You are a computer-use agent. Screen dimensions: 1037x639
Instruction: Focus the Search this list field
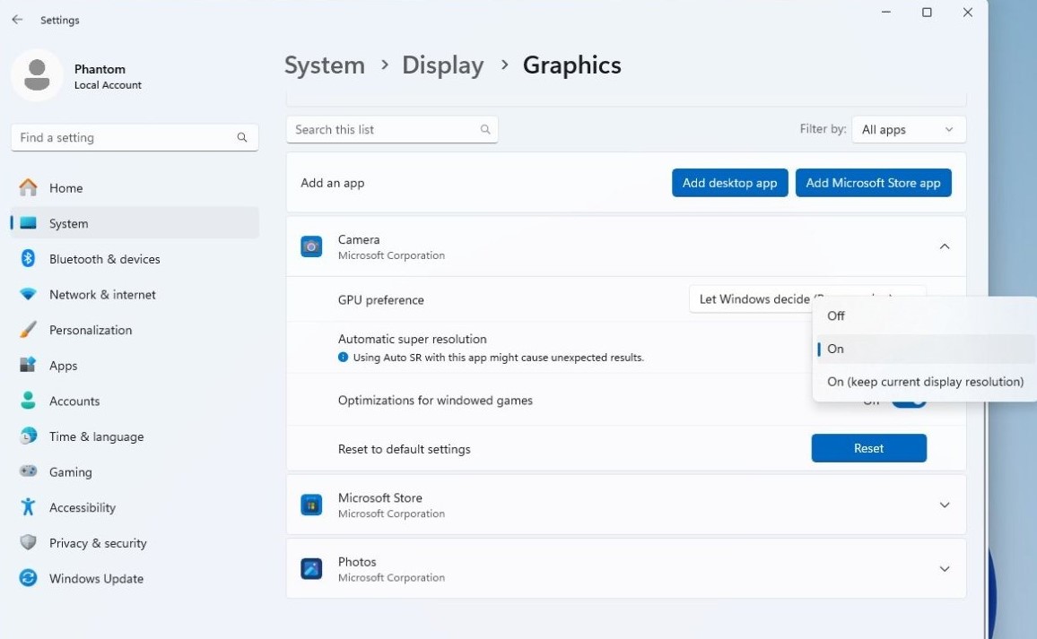click(x=391, y=130)
